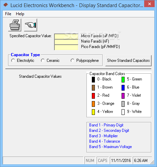Screen dimensions: 157x167
Task: Click the CAPS status bar indicator
Action: [x=103, y=160]
